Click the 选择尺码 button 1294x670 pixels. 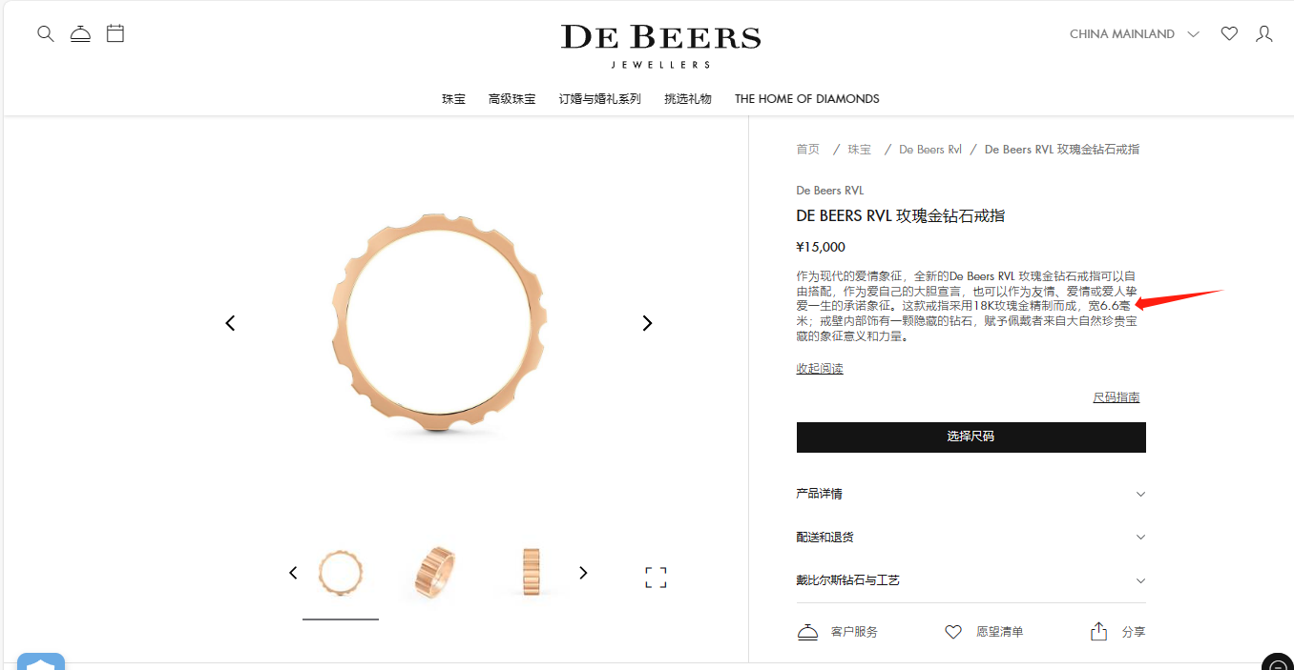[x=971, y=437]
